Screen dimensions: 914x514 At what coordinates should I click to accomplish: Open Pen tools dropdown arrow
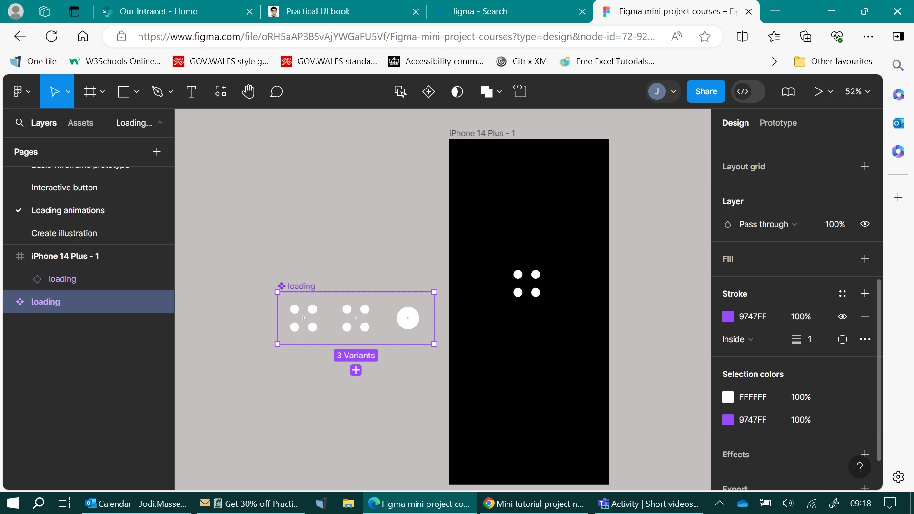[x=171, y=91]
